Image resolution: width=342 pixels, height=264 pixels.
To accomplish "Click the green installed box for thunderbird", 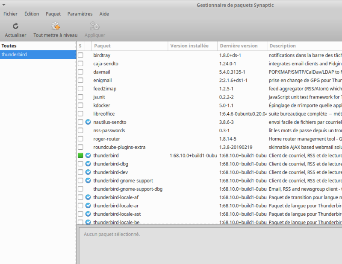I will tap(80, 155).
